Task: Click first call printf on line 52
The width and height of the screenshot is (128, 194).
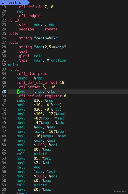Action: tap(32, 154)
